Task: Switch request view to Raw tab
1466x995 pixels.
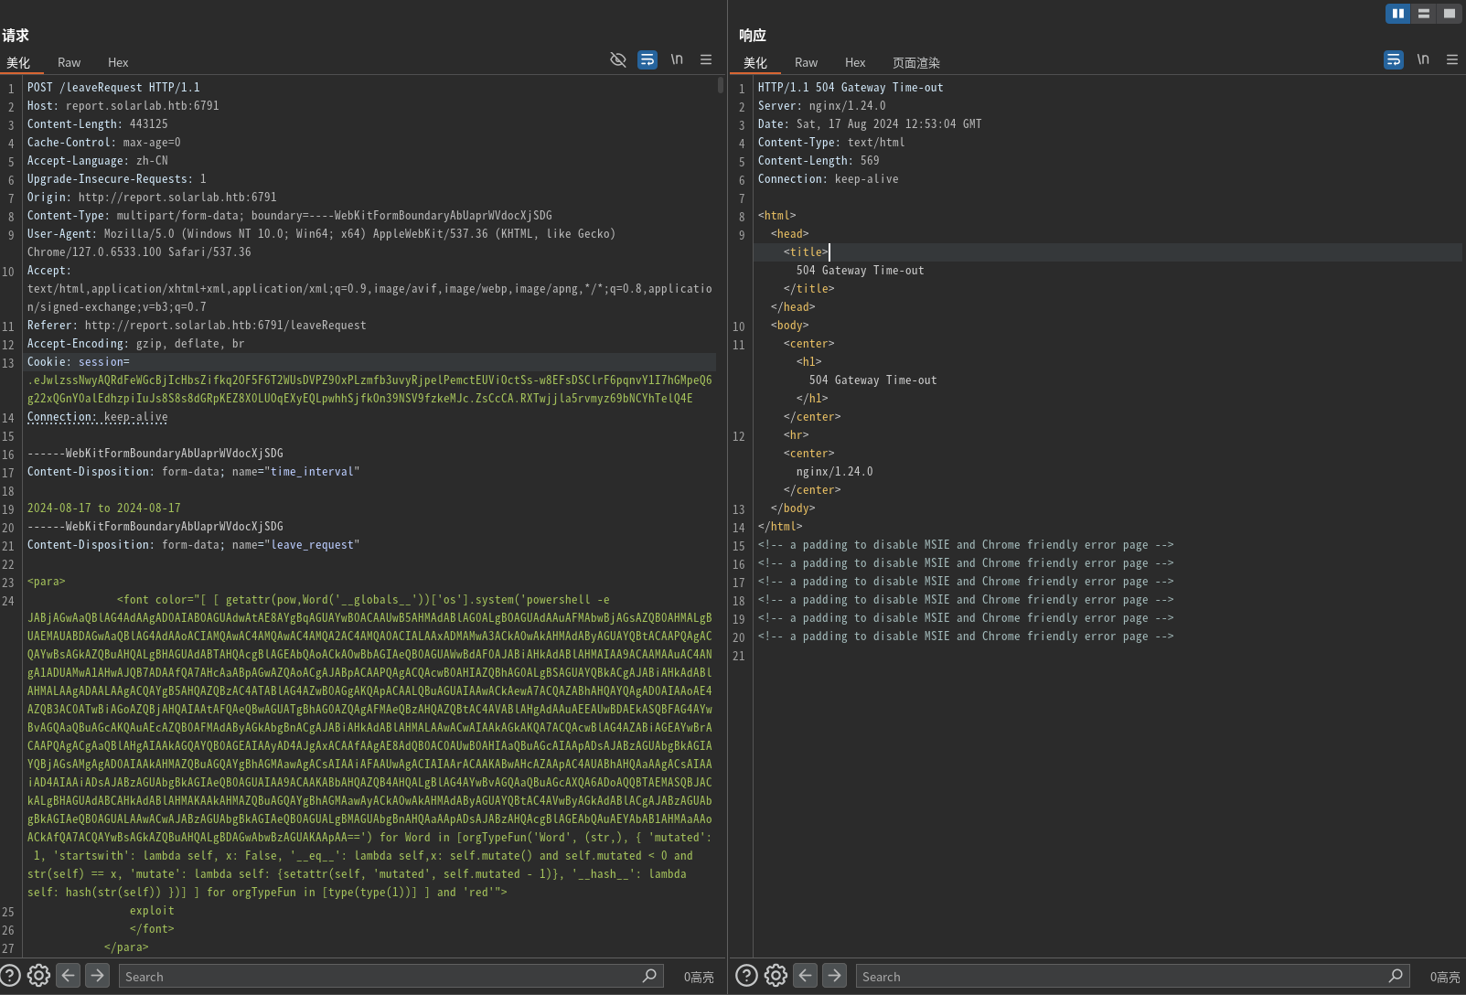Action: point(69,62)
